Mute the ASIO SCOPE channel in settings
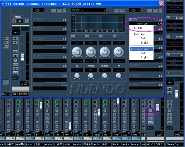 (15, 38)
